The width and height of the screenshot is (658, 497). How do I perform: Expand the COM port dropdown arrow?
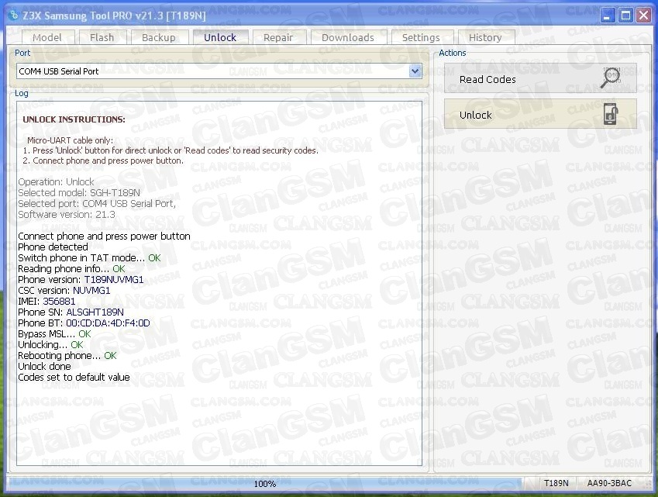click(x=415, y=71)
